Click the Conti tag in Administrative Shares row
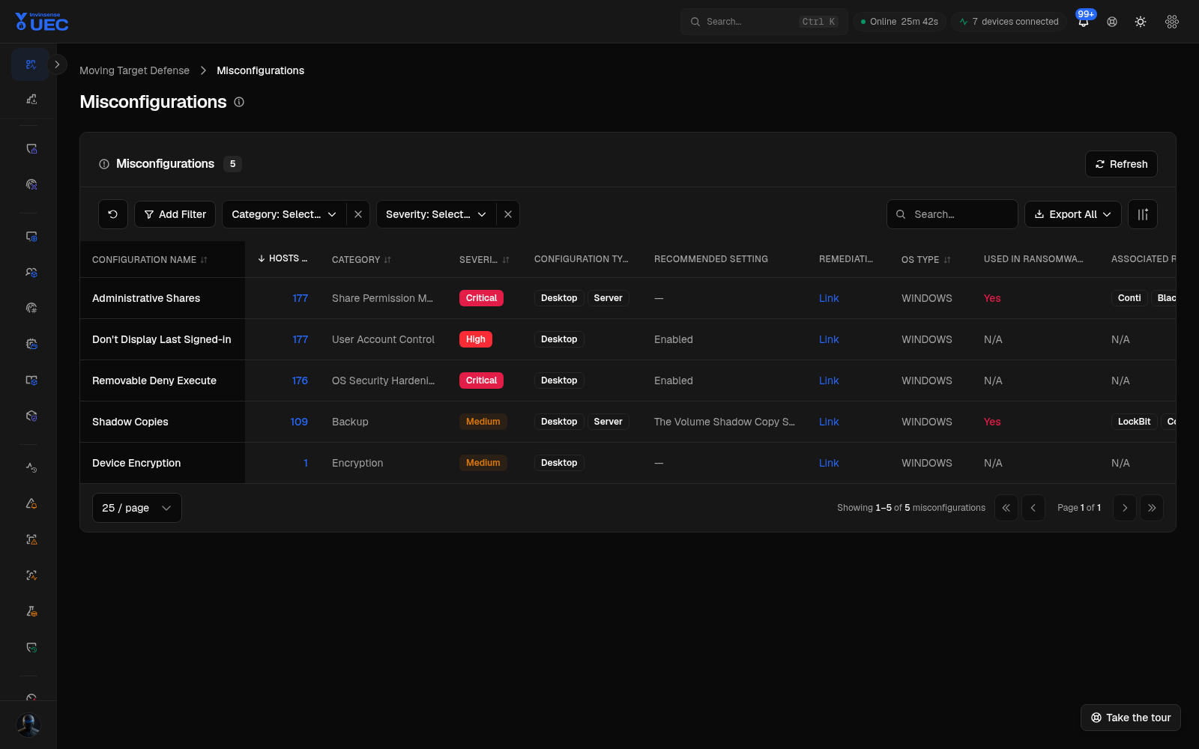Viewport: 1199px width, 749px height. 1129,298
